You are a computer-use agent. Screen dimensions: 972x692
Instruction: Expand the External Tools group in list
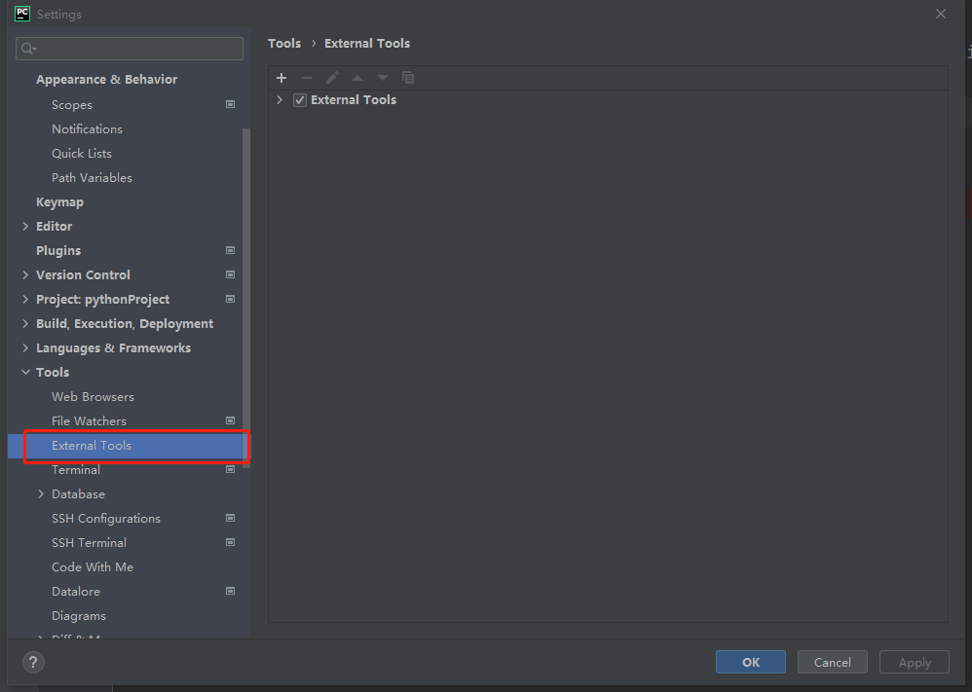tap(280, 99)
